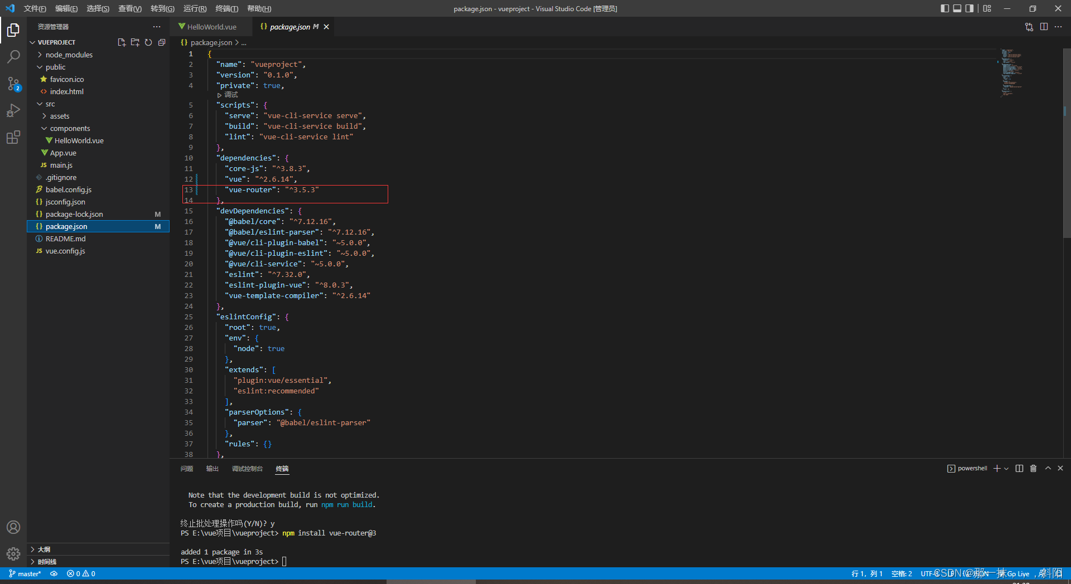This screenshot has height=584, width=1071.
Task: Switch to the HelloWorld.vue editor tab
Action: coord(211,27)
